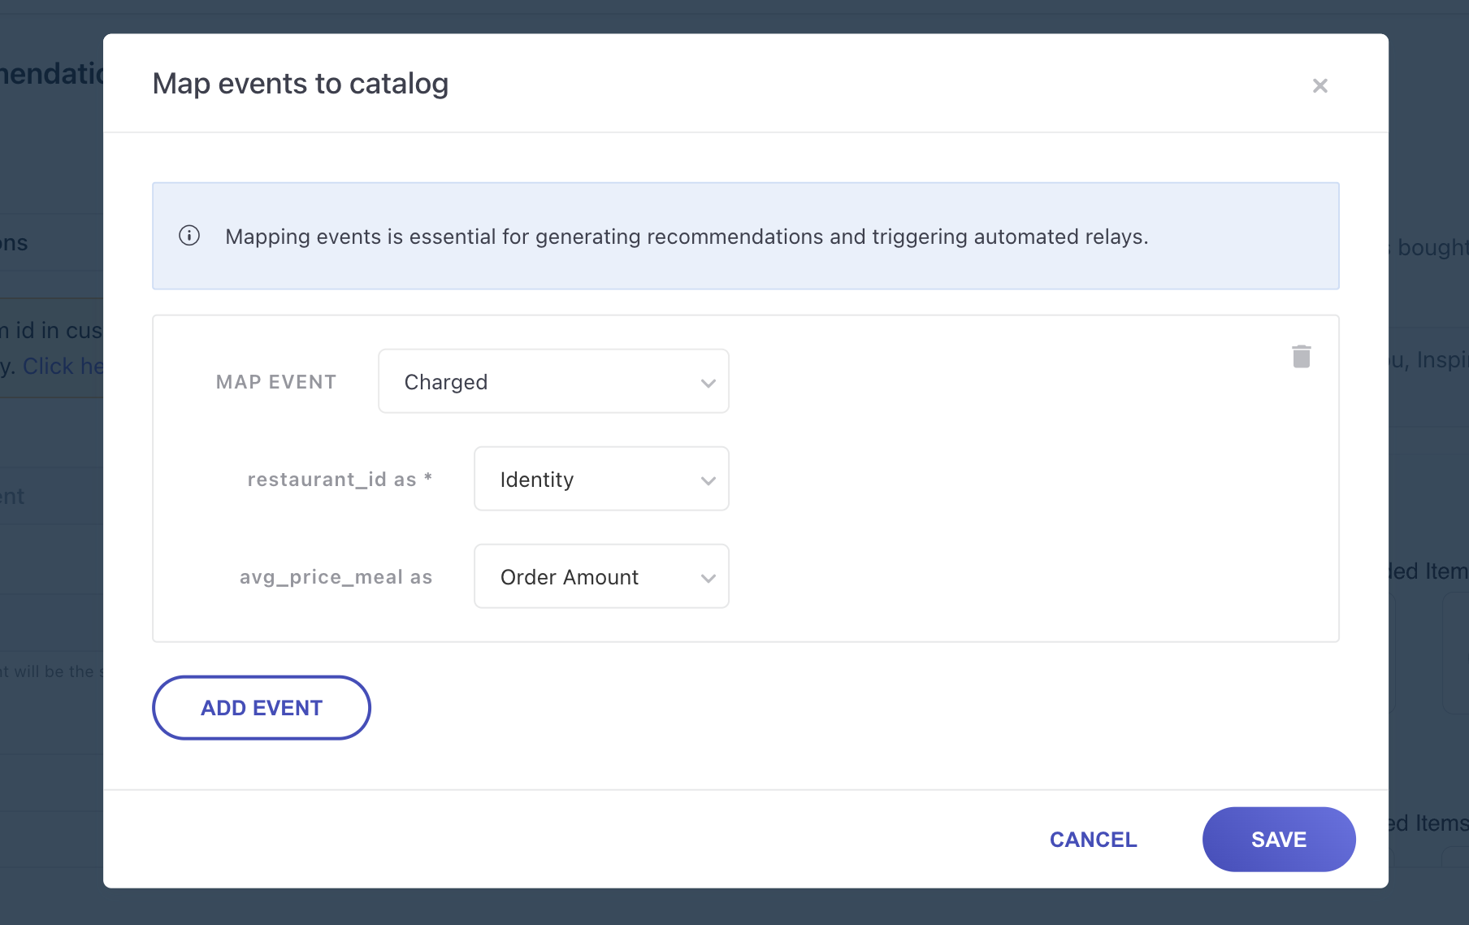Click the mapping events info banner text

(x=686, y=237)
